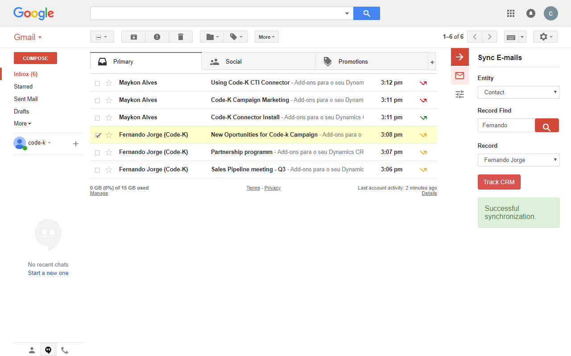Click plus next to code-k chat
The width and height of the screenshot is (571, 356).
tap(76, 143)
